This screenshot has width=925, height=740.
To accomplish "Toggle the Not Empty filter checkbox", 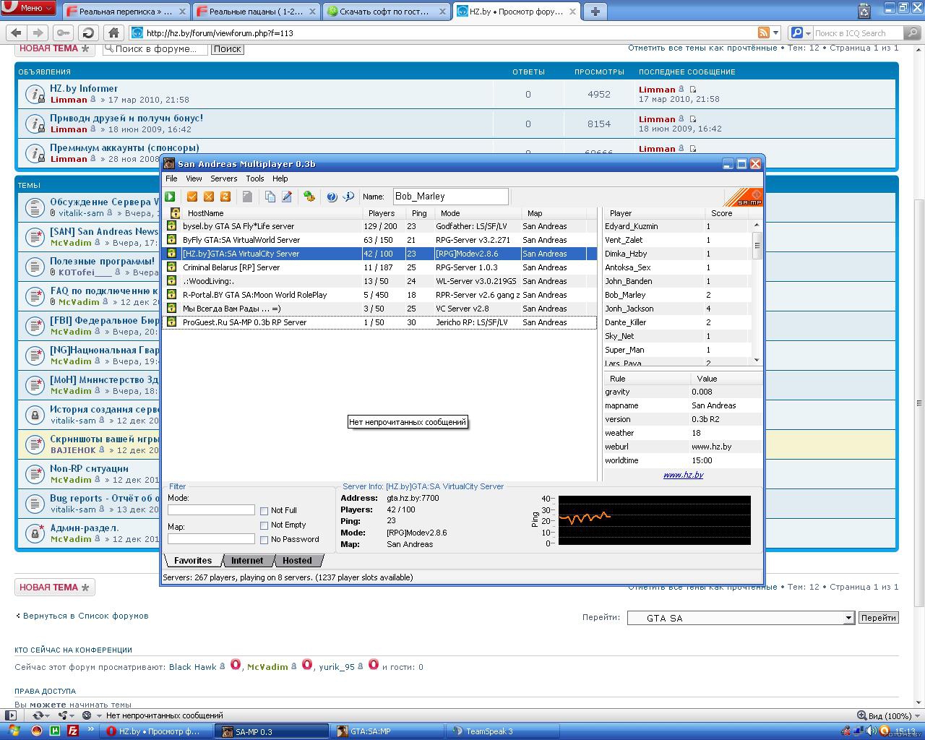I will coord(264,525).
